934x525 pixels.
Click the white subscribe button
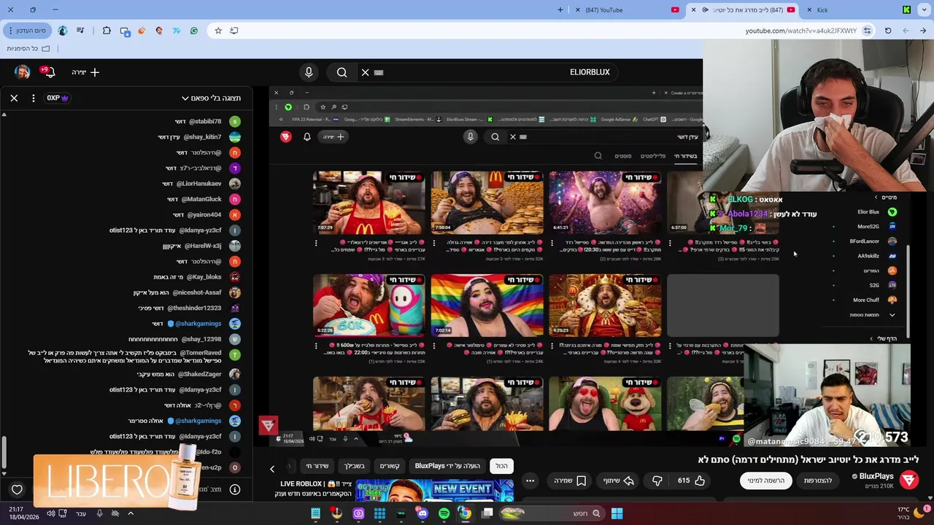click(x=765, y=481)
